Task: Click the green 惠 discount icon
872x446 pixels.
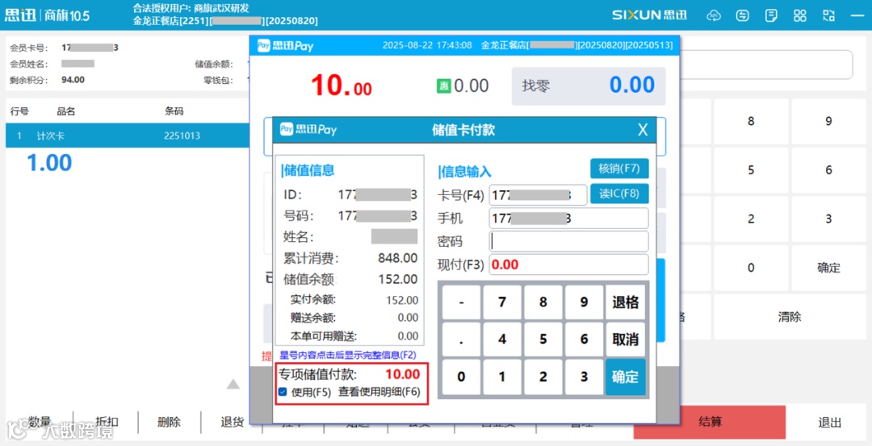Action: pyautogui.click(x=443, y=86)
